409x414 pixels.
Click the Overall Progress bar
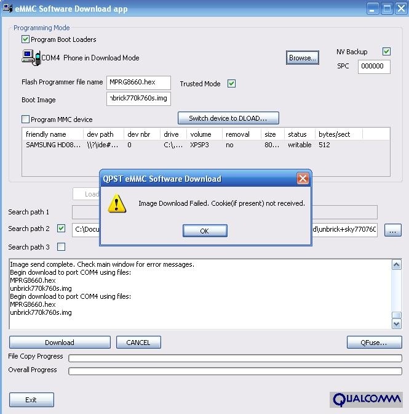pyautogui.click(x=235, y=371)
